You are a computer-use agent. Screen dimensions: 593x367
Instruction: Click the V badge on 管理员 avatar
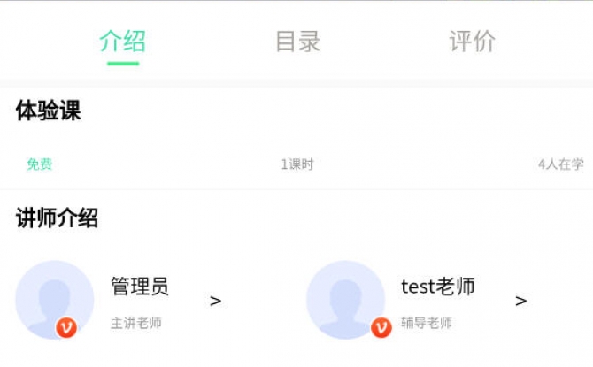(66, 327)
